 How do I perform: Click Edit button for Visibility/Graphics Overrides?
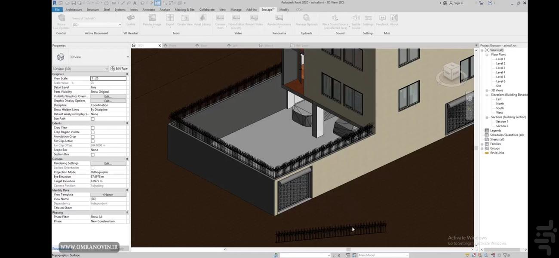coord(108,96)
